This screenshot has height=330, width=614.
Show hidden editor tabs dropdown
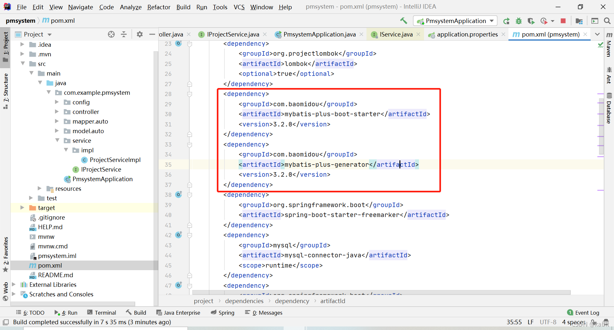click(597, 34)
